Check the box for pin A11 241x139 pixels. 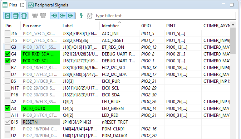(x=8, y=115)
